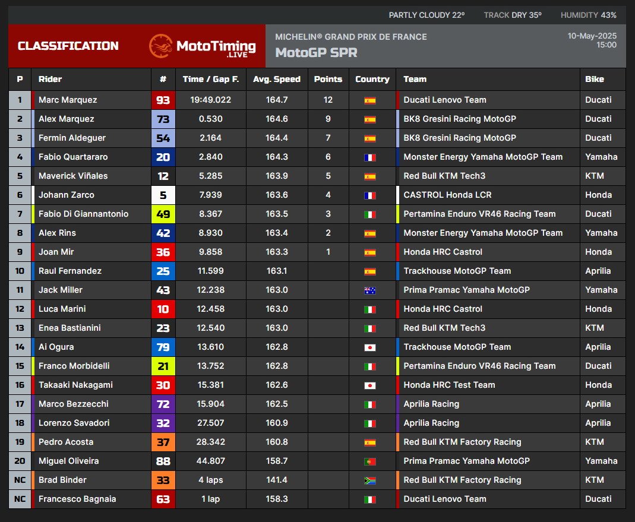Select rider name Lorenzo Savadori
The image size is (635, 522).
pos(74,423)
